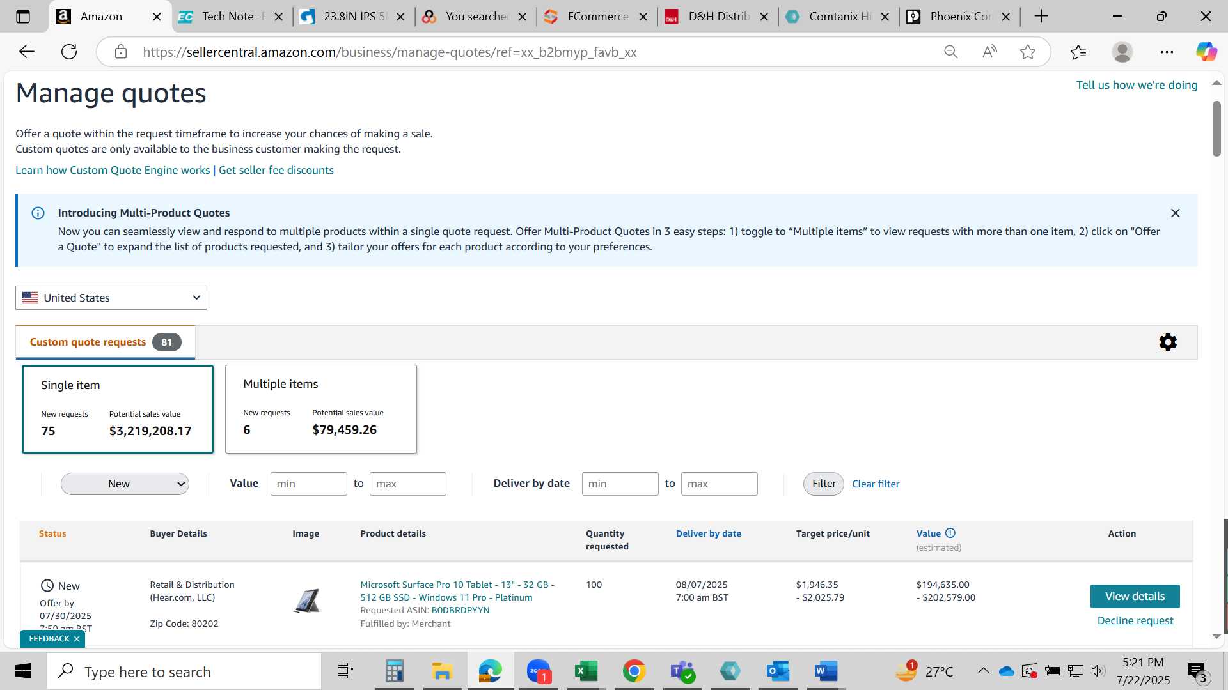Open the browser profile avatar

1122,52
